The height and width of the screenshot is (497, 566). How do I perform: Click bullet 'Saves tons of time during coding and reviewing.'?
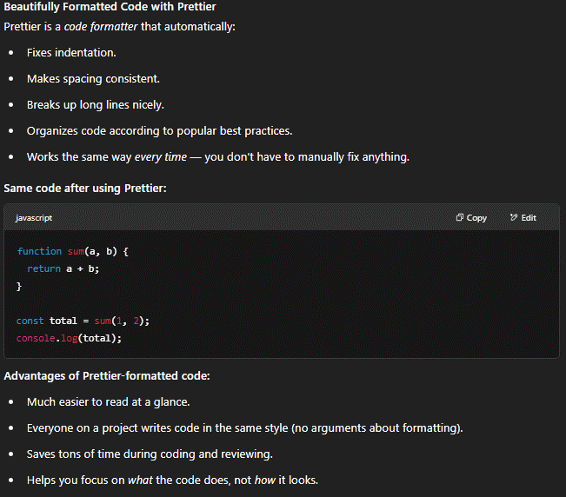coord(150,454)
